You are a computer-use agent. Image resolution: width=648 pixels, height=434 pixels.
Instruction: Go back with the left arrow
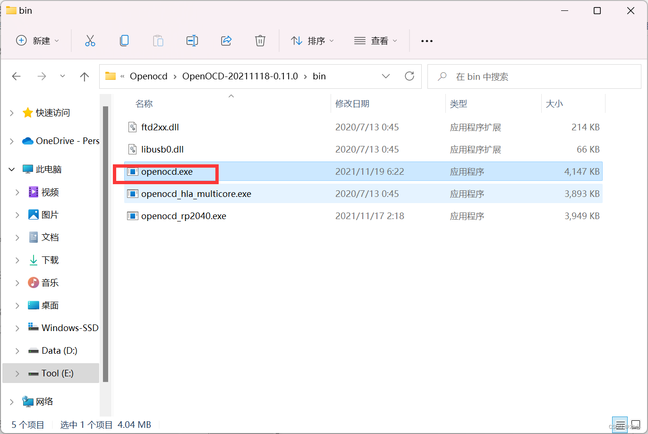pos(17,76)
